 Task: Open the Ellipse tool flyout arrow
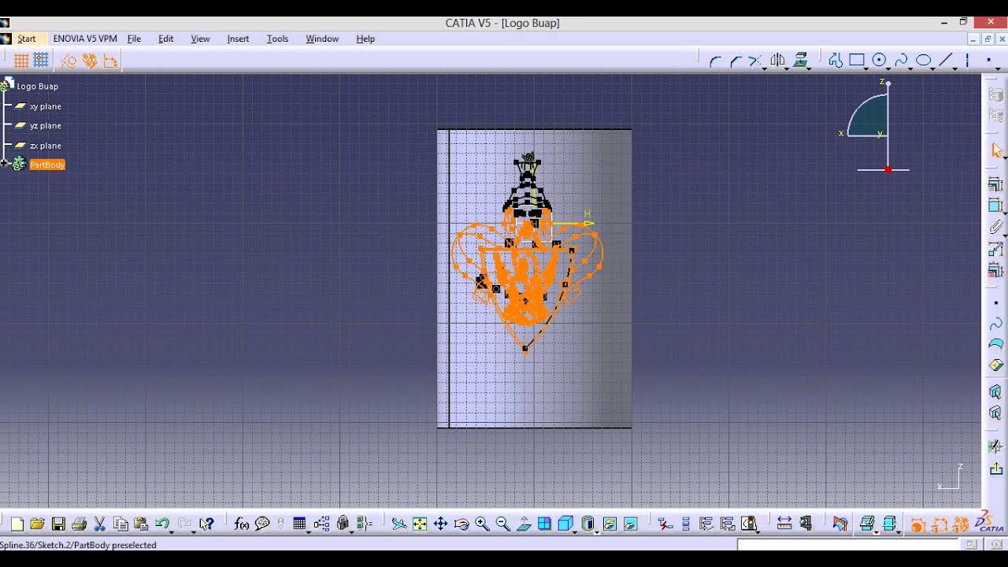(932, 69)
